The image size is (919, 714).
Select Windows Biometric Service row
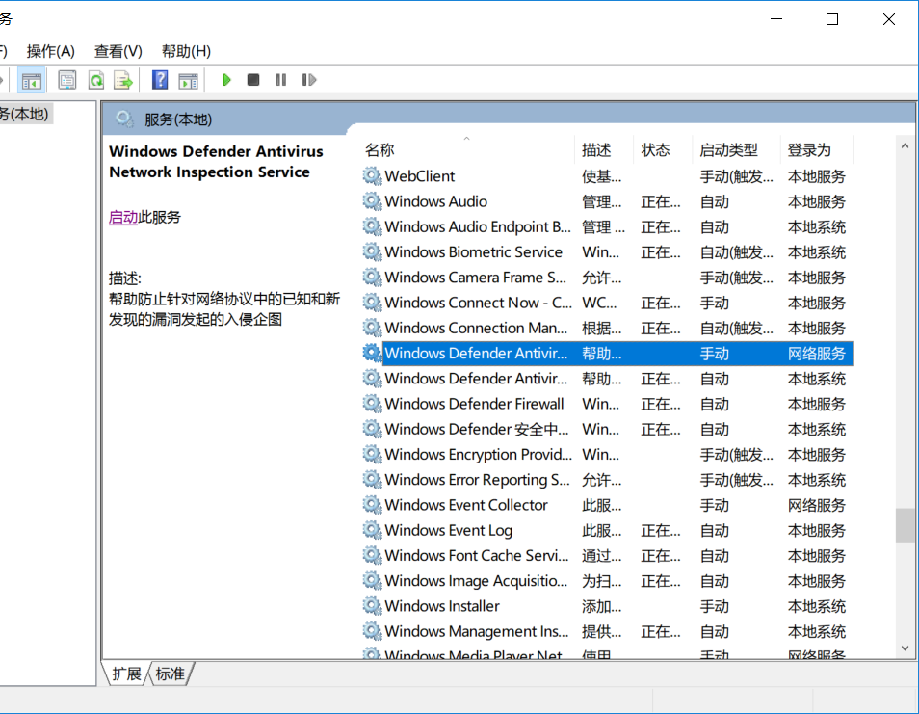tap(607, 252)
